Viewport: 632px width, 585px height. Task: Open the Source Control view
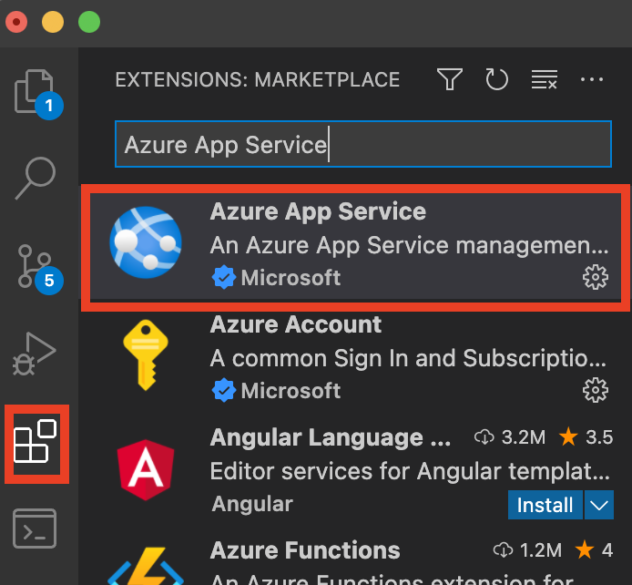click(x=36, y=265)
